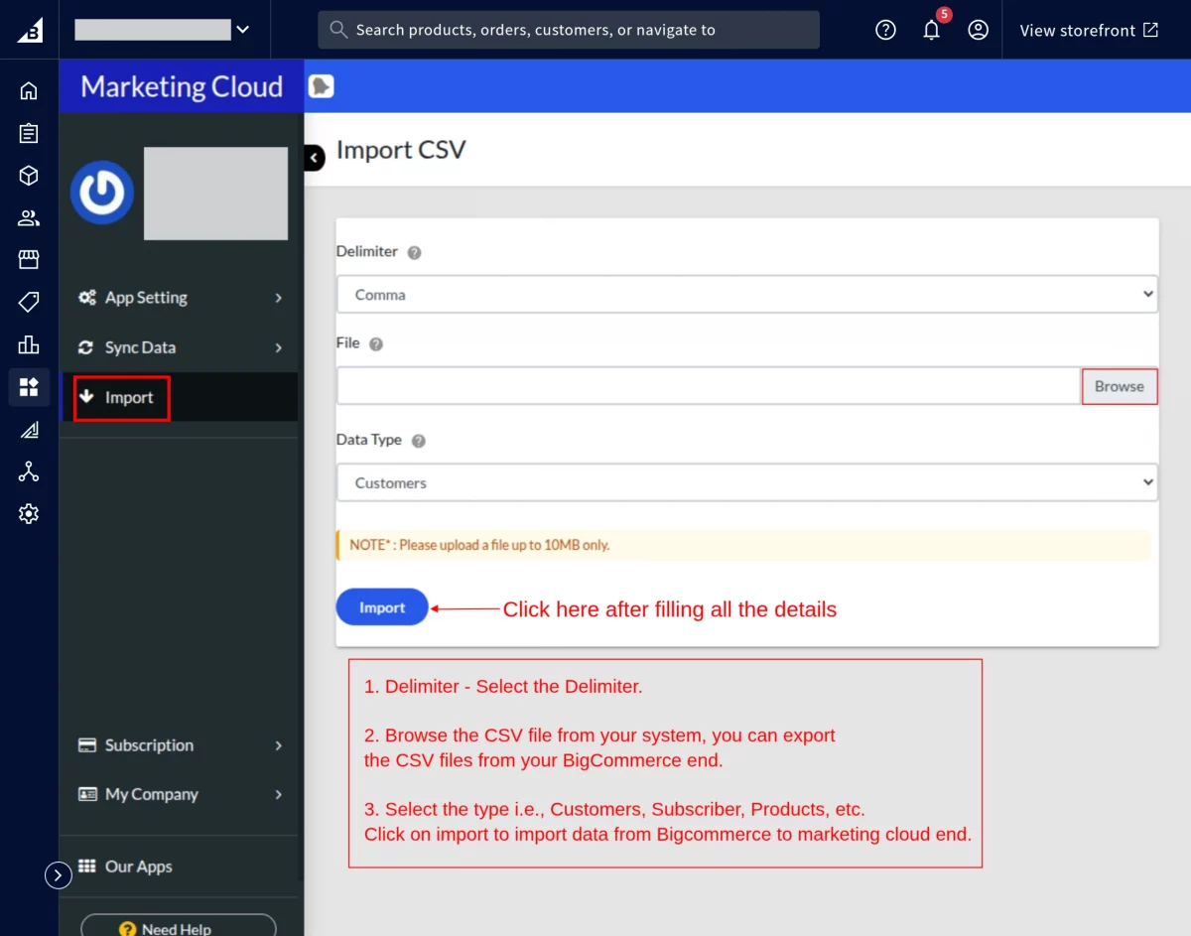Screen dimensions: 1191x936
Task: Click the chat bubble icon in blue bar
Action: coord(321,86)
